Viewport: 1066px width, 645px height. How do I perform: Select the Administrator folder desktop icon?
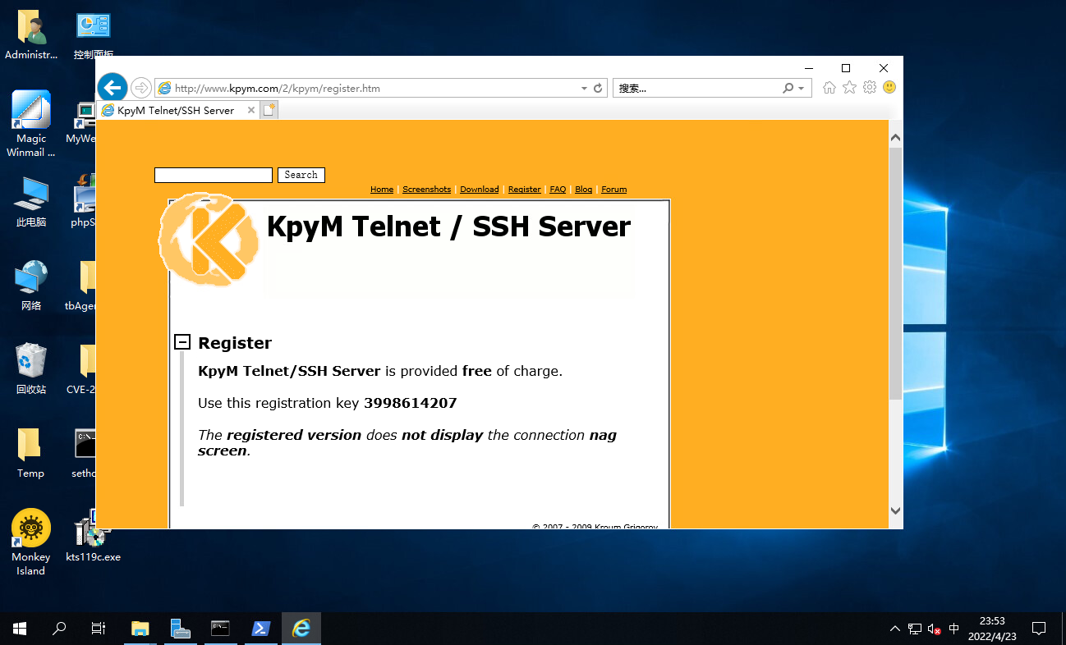click(31, 36)
